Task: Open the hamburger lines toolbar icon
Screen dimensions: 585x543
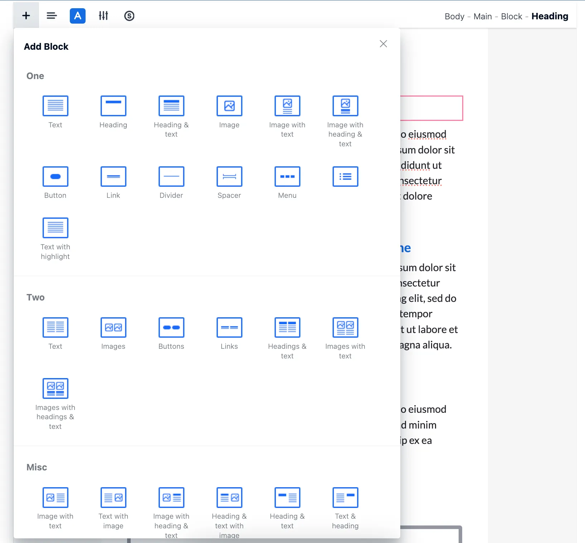Action: tap(52, 16)
